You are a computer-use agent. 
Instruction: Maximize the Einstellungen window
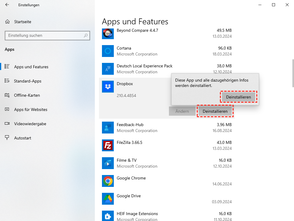coord(274,5)
